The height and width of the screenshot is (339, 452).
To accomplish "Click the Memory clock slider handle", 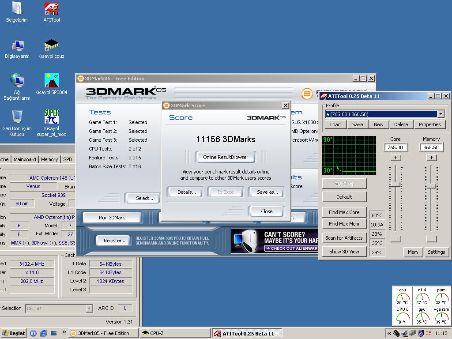I will point(431,186).
